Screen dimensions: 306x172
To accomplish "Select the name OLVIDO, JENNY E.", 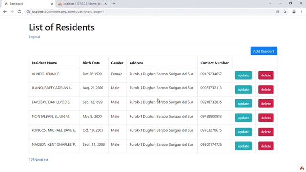I will pos(46,74).
